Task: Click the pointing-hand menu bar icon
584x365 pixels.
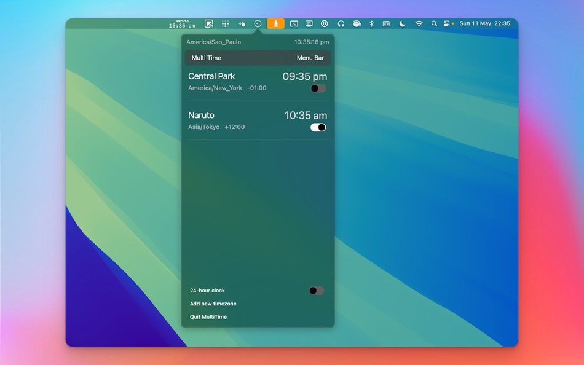Action: pyautogui.click(x=242, y=24)
